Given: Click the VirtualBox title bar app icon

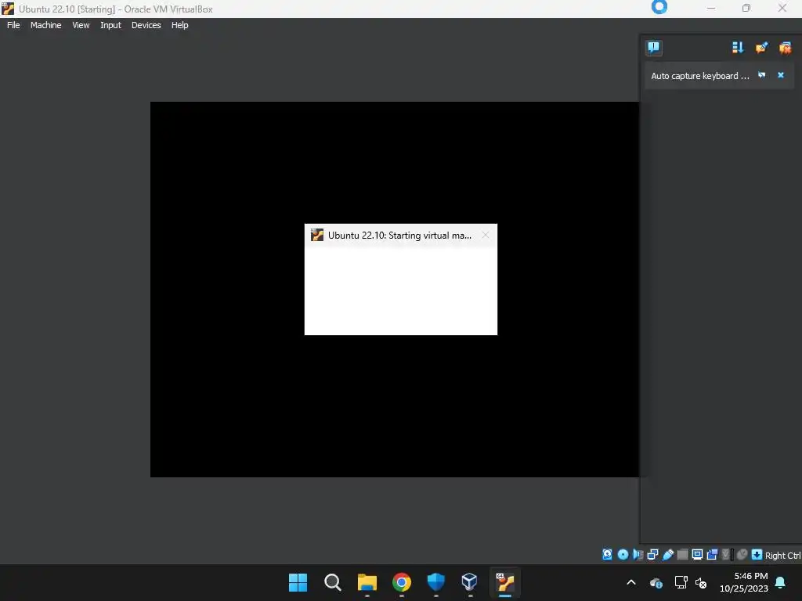Looking at the screenshot, I should point(8,9).
